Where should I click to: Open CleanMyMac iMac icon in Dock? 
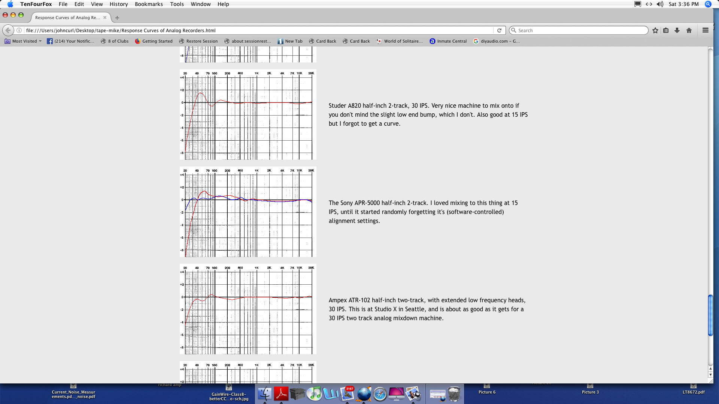(397, 394)
